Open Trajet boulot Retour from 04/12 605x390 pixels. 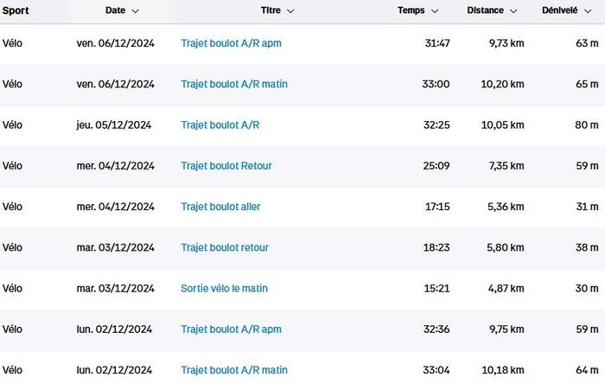pos(226,165)
